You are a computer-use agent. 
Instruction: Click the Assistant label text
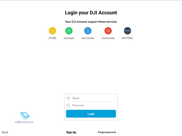click(x=69, y=38)
